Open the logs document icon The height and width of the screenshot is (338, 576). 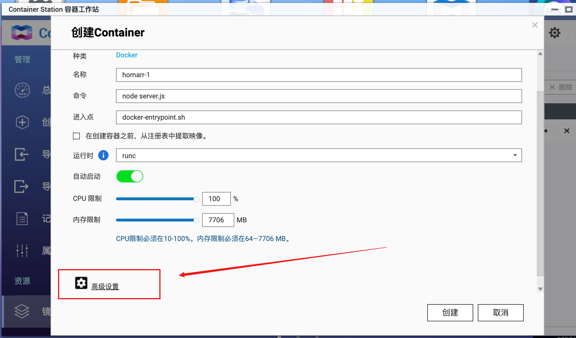pyautogui.click(x=22, y=219)
